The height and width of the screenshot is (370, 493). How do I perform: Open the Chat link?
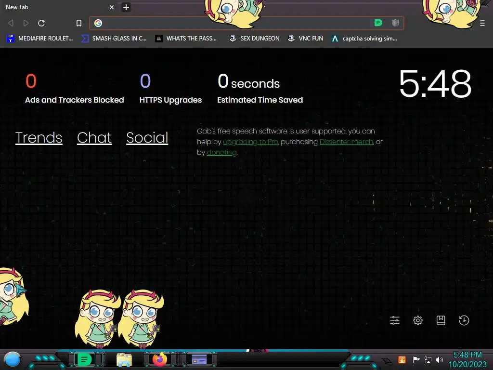tap(94, 137)
